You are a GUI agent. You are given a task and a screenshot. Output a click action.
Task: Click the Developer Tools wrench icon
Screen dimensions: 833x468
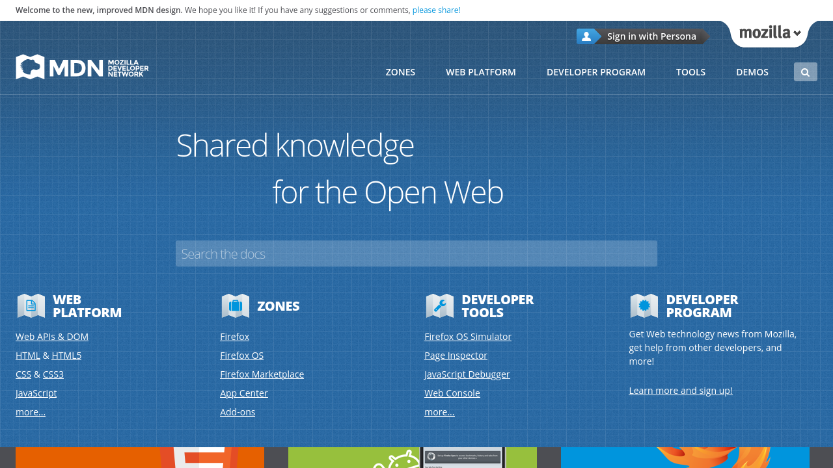pyautogui.click(x=439, y=305)
